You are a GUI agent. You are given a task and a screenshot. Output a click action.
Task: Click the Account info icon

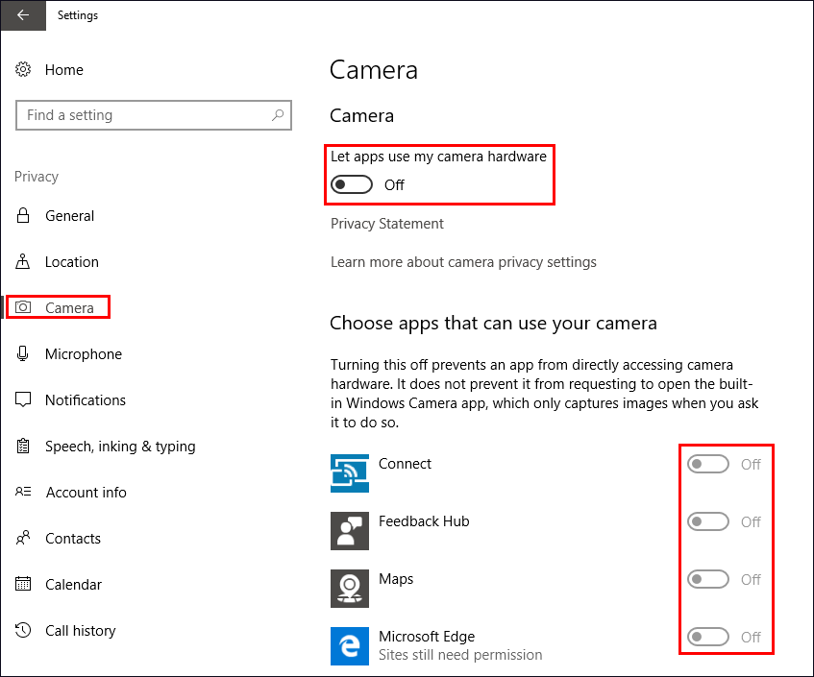coord(23,492)
